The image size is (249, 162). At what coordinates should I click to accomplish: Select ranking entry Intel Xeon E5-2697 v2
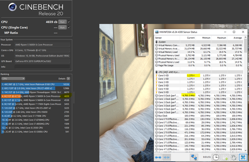click(35, 108)
